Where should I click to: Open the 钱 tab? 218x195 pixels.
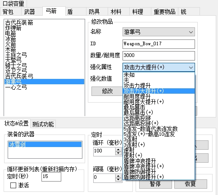[x=189, y=12]
